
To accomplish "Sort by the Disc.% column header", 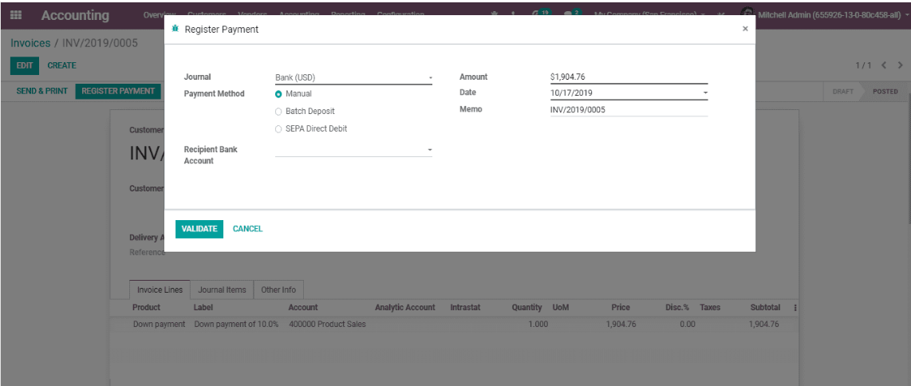I will coord(676,308).
